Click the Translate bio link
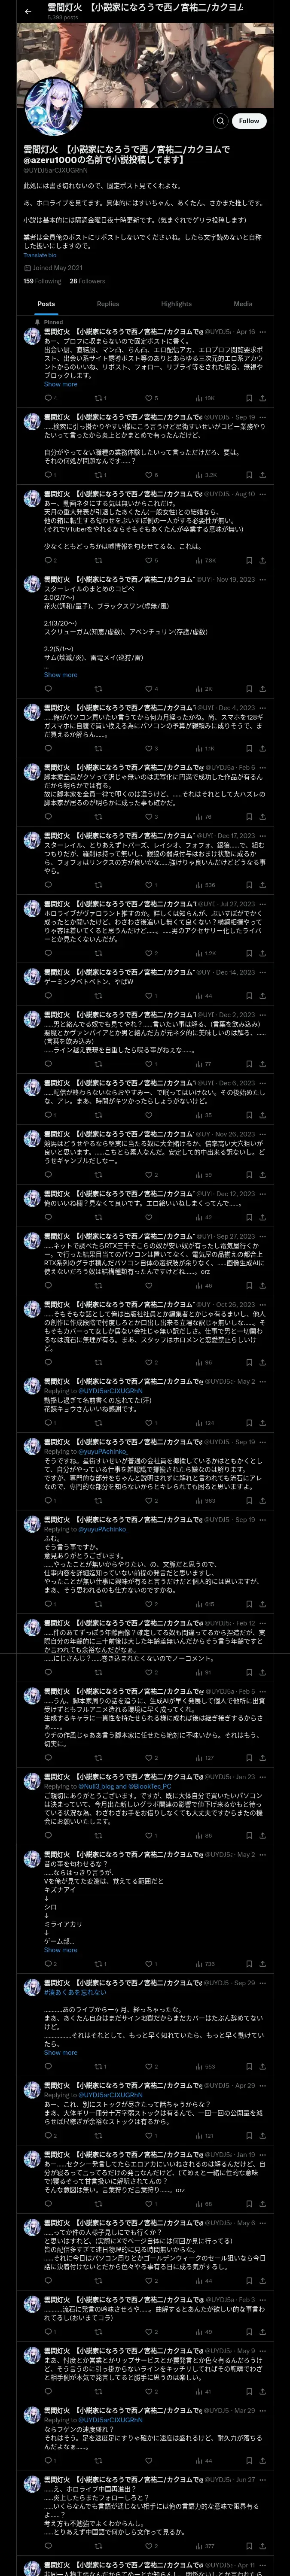 coord(40,255)
